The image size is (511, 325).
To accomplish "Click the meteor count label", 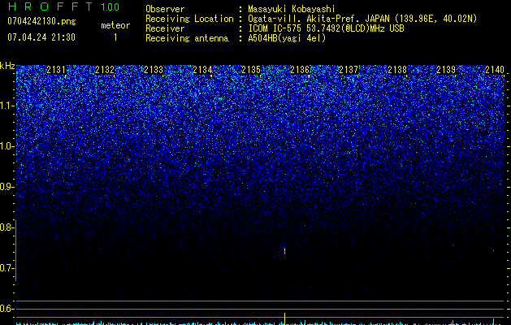I will click(x=115, y=25).
